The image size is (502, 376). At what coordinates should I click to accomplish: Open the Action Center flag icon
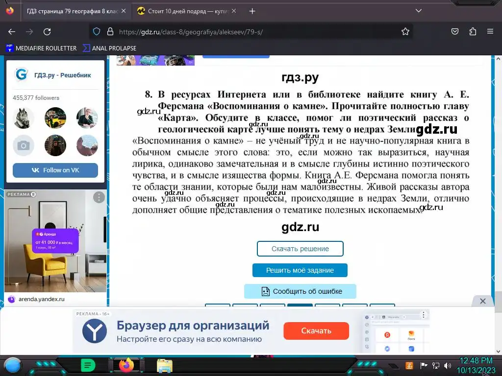point(424,365)
